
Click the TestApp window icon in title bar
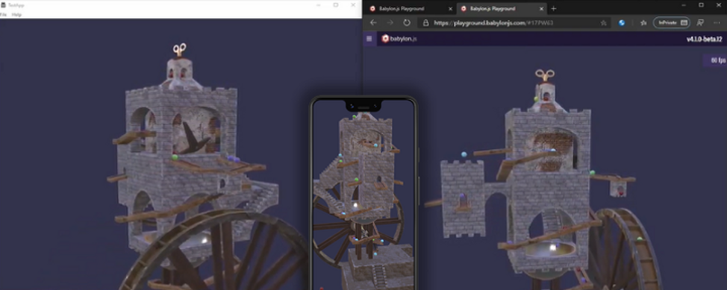(x=3, y=4)
